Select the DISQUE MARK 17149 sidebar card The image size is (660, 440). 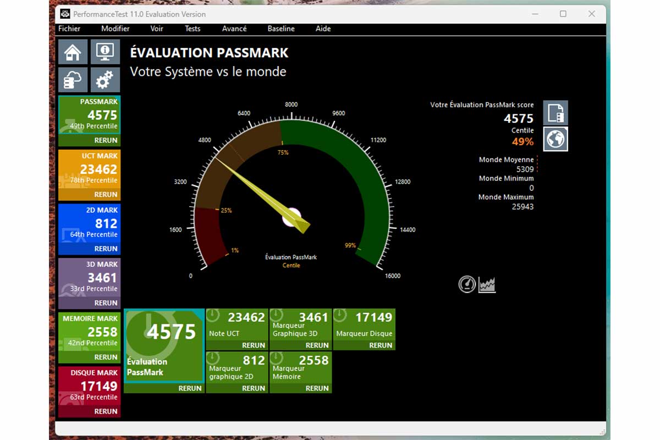pyautogui.click(x=89, y=386)
